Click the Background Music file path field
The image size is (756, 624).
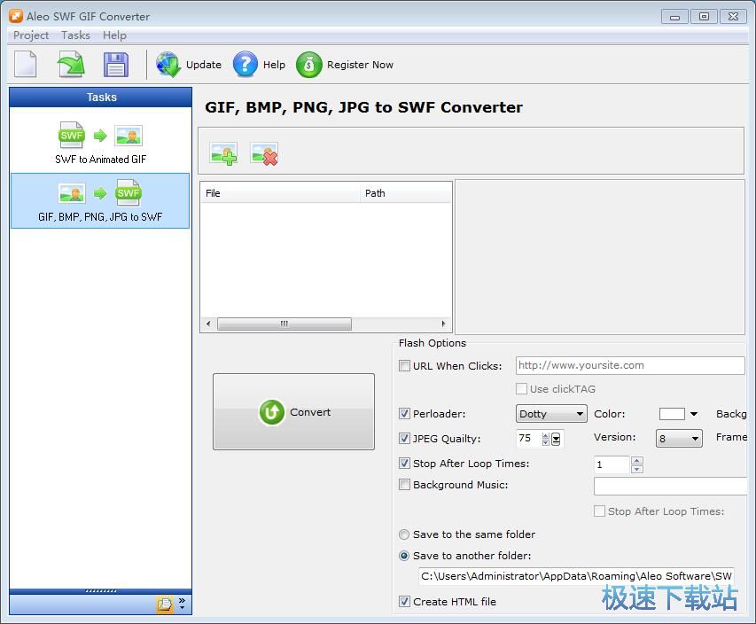[670, 486]
